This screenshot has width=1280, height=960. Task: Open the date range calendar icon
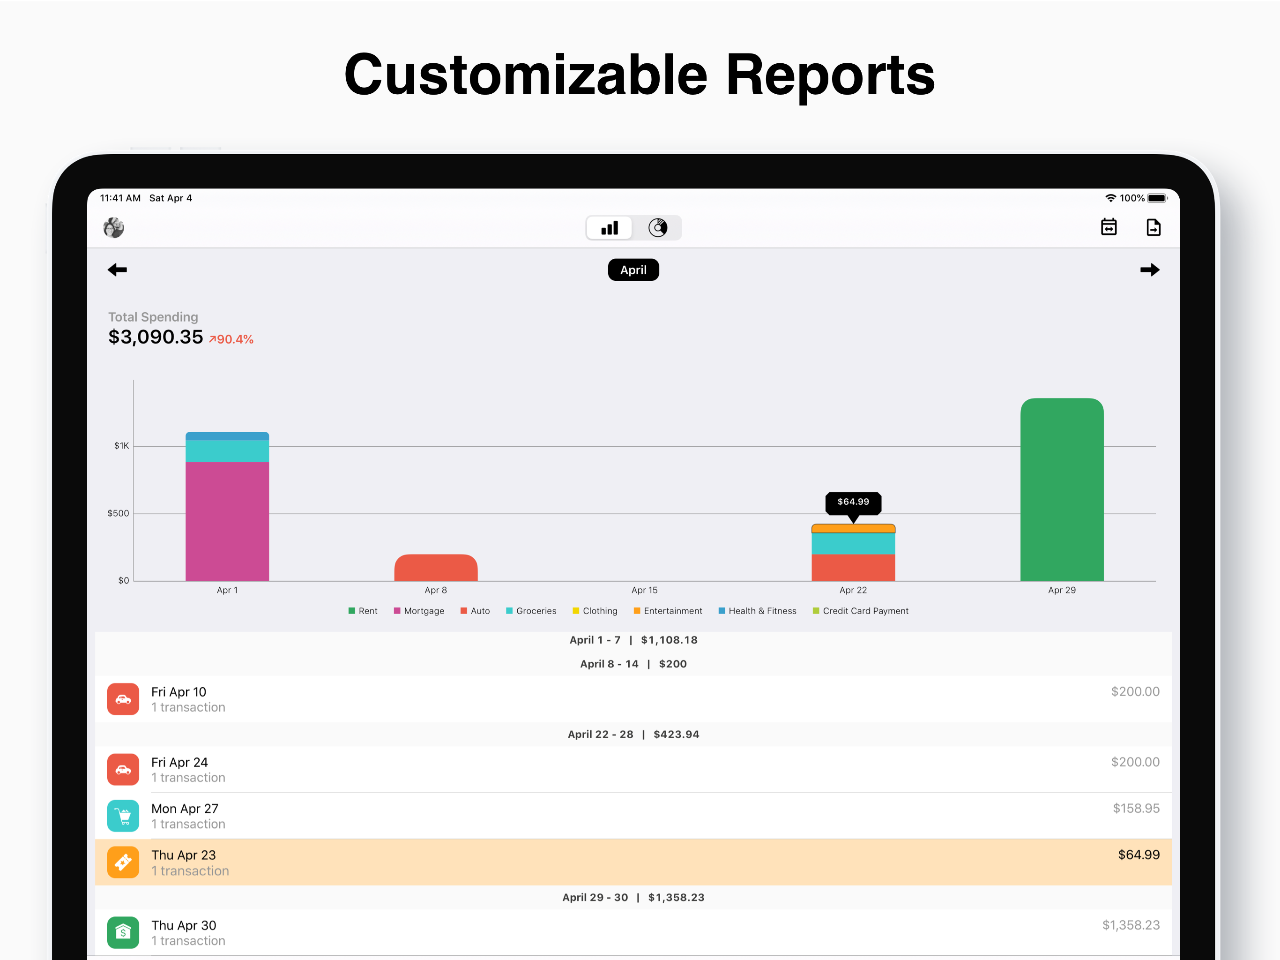[x=1109, y=227]
